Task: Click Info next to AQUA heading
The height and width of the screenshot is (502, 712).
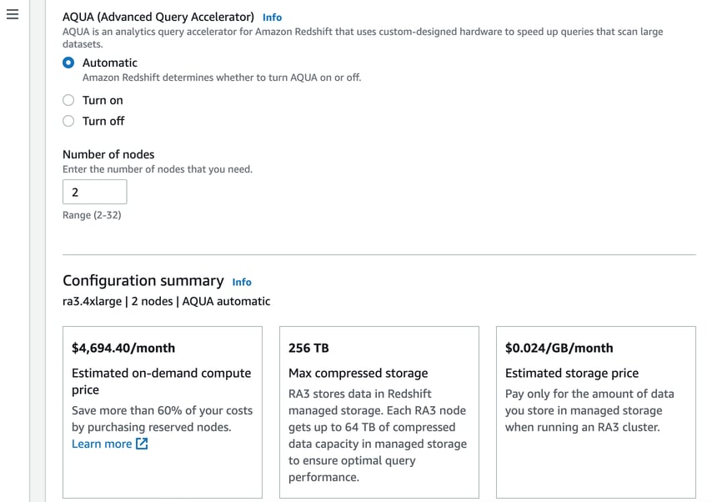Action: 272,17
